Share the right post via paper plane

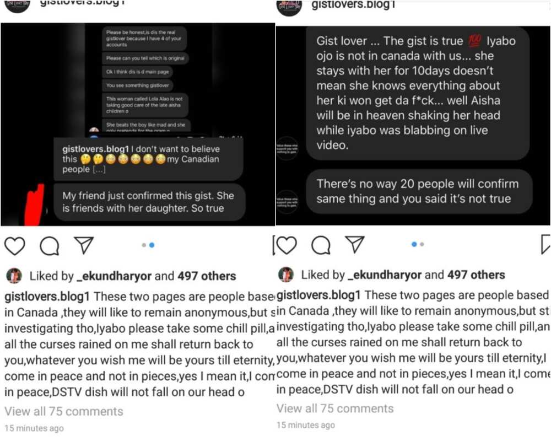coord(355,244)
